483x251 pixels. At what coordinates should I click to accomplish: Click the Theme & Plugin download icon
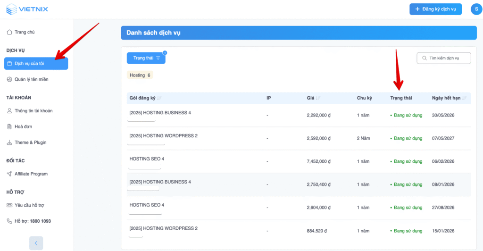coord(9,142)
